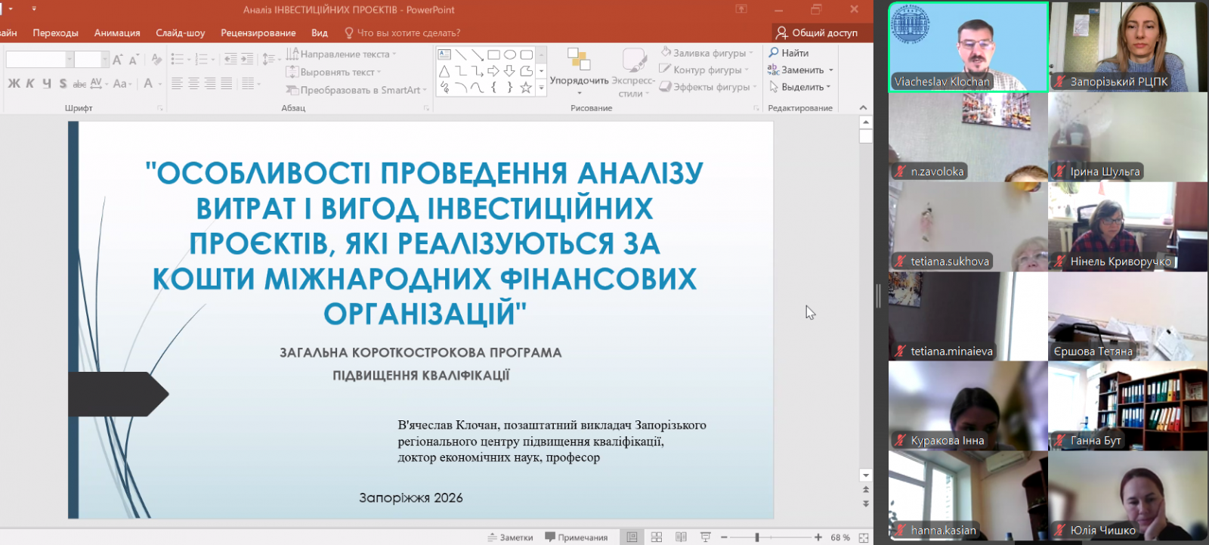Screen dimensions: 1209x545
Task: Select Viacheslav Klochan's video tile
Action: click(968, 47)
